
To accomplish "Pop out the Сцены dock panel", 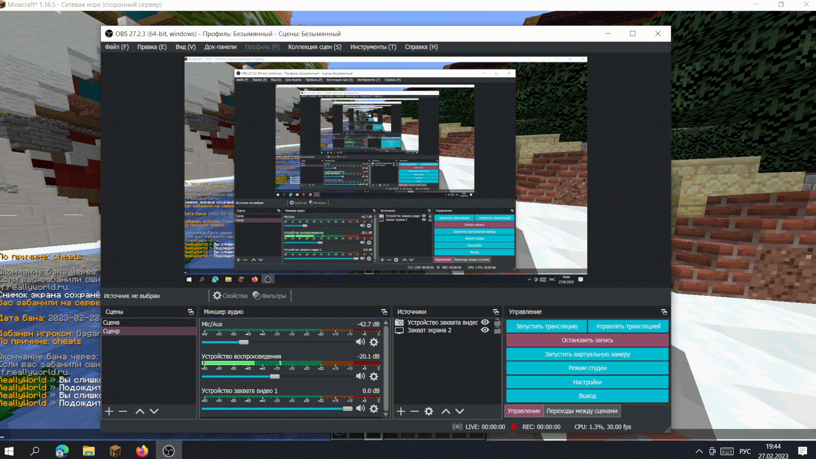I will [191, 312].
